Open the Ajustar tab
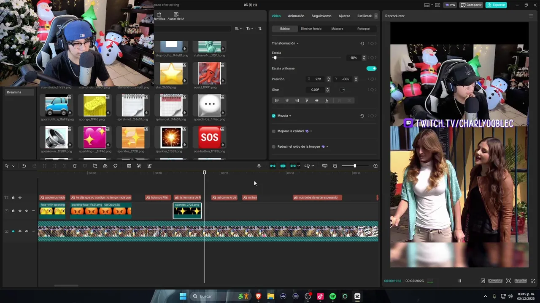This screenshot has width=540, height=303. [344, 16]
